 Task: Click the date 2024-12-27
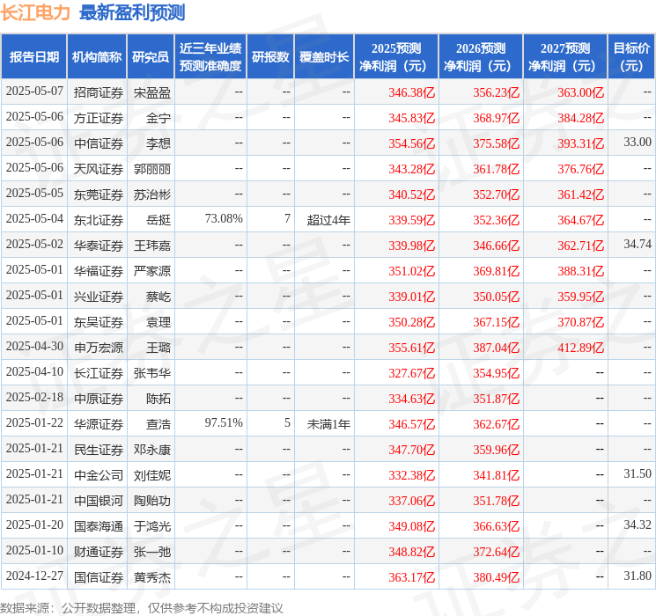pos(34,576)
